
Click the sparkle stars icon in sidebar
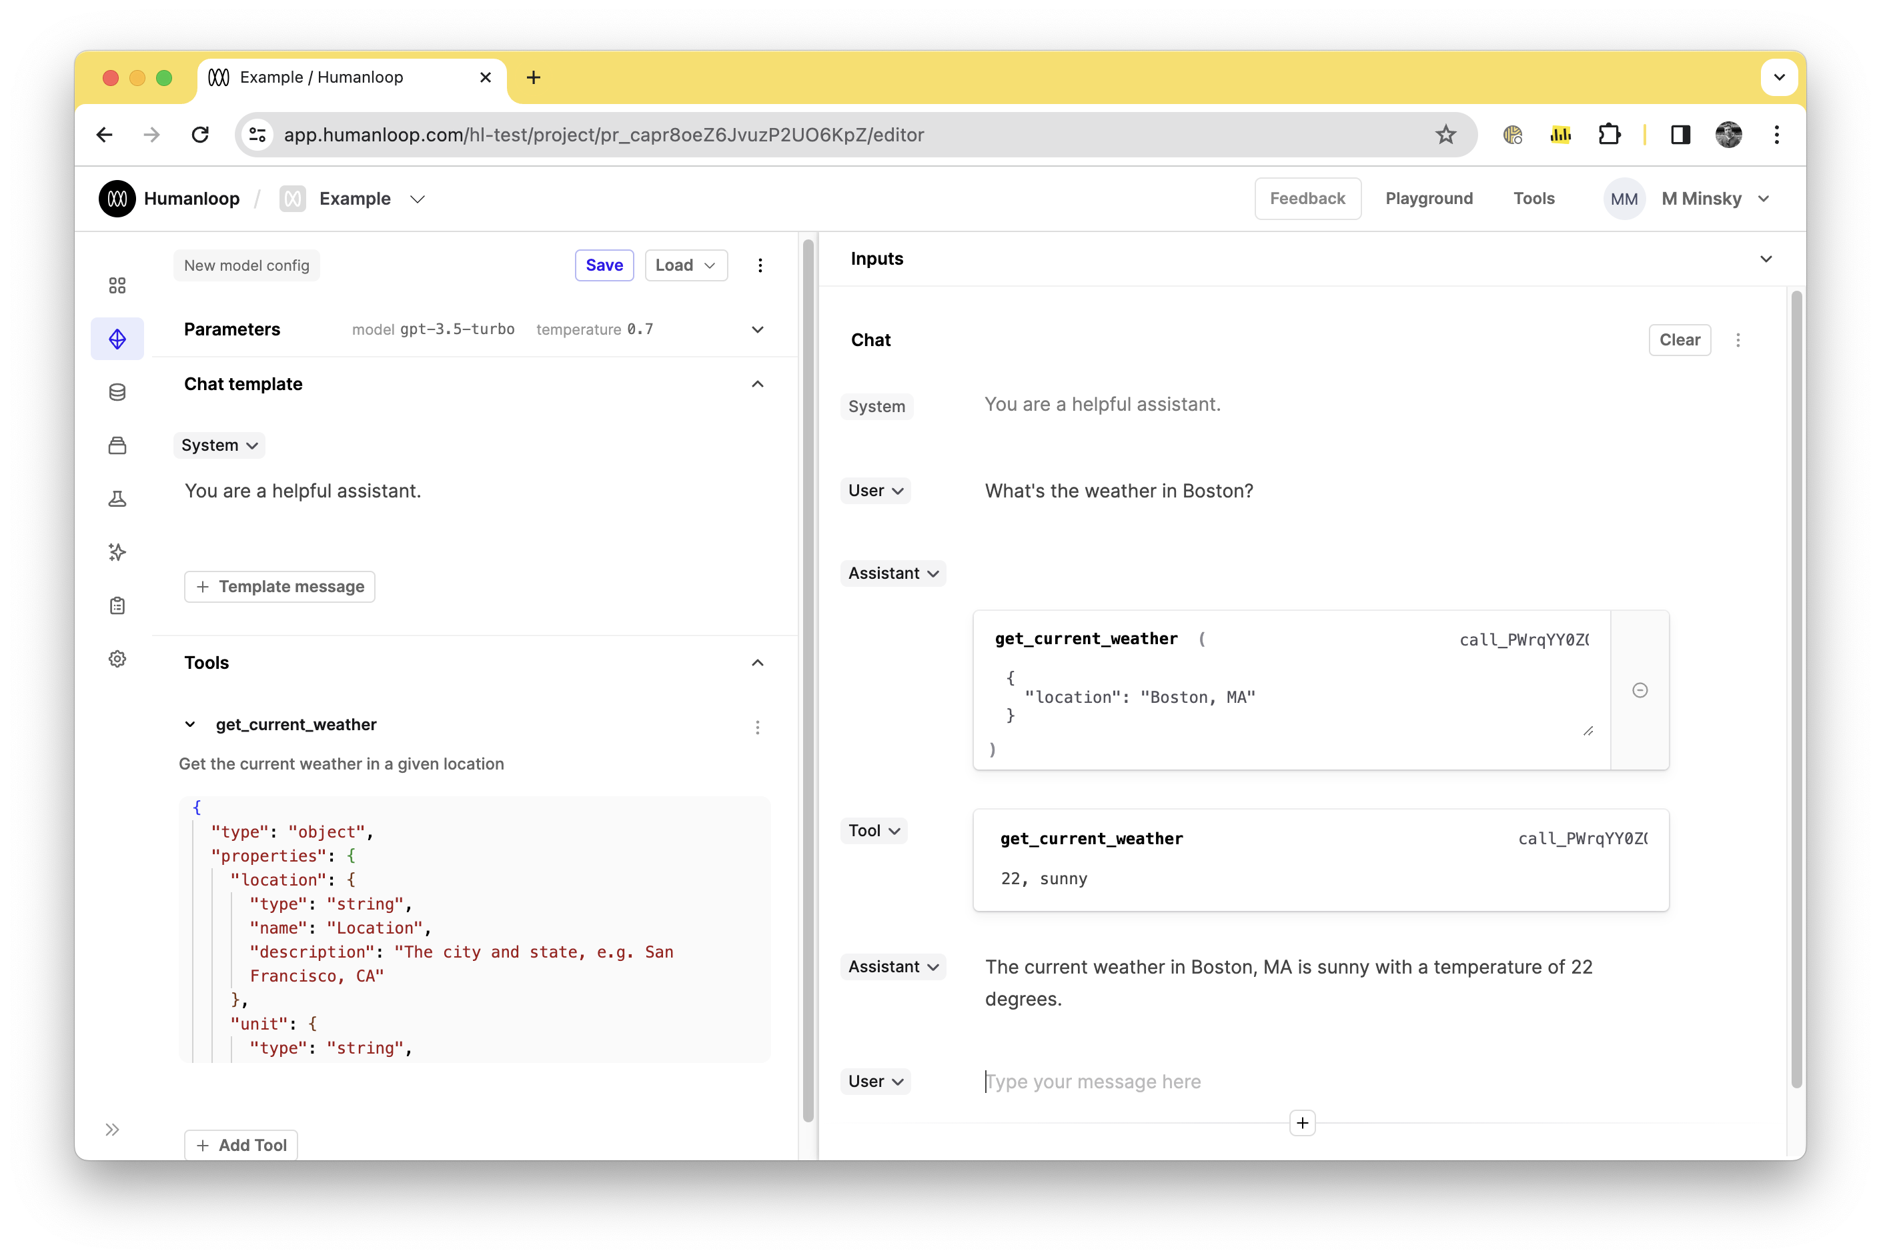pyautogui.click(x=117, y=552)
